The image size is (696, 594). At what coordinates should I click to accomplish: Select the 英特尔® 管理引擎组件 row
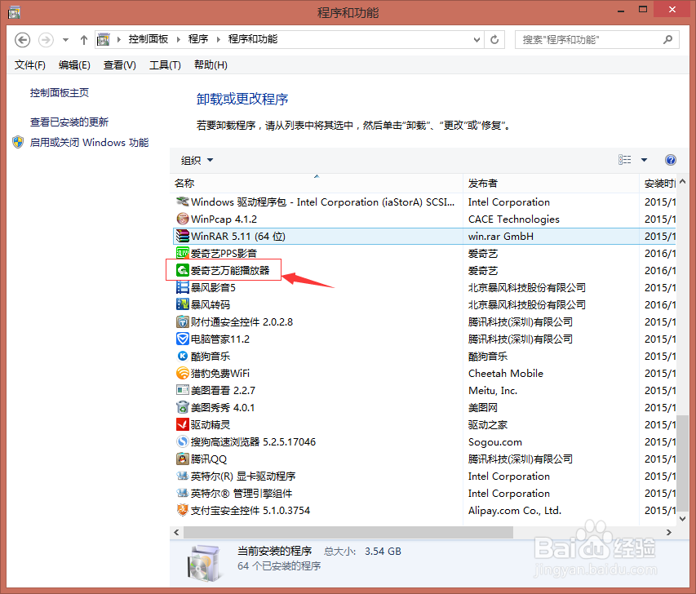point(423,493)
